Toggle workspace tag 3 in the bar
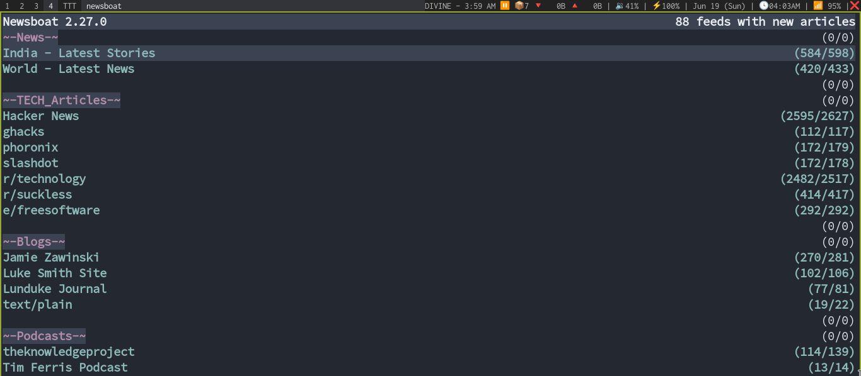Image resolution: width=861 pixels, height=376 pixels. [x=35, y=6]
